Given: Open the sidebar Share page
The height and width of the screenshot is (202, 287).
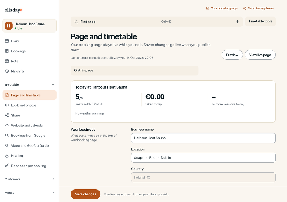Looking at the screenshot, I should tap(30, 115).
